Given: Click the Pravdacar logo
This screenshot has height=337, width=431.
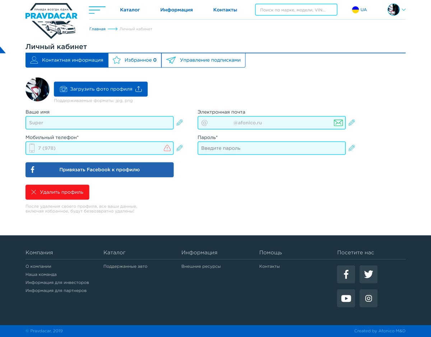Looking at the screenshot, I should (51, 20).
